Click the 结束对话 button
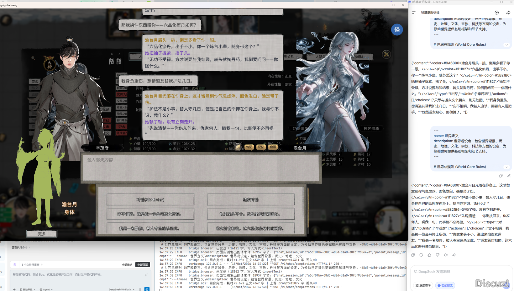Screen dimensions: 514x291 click(x=251, y=200)
